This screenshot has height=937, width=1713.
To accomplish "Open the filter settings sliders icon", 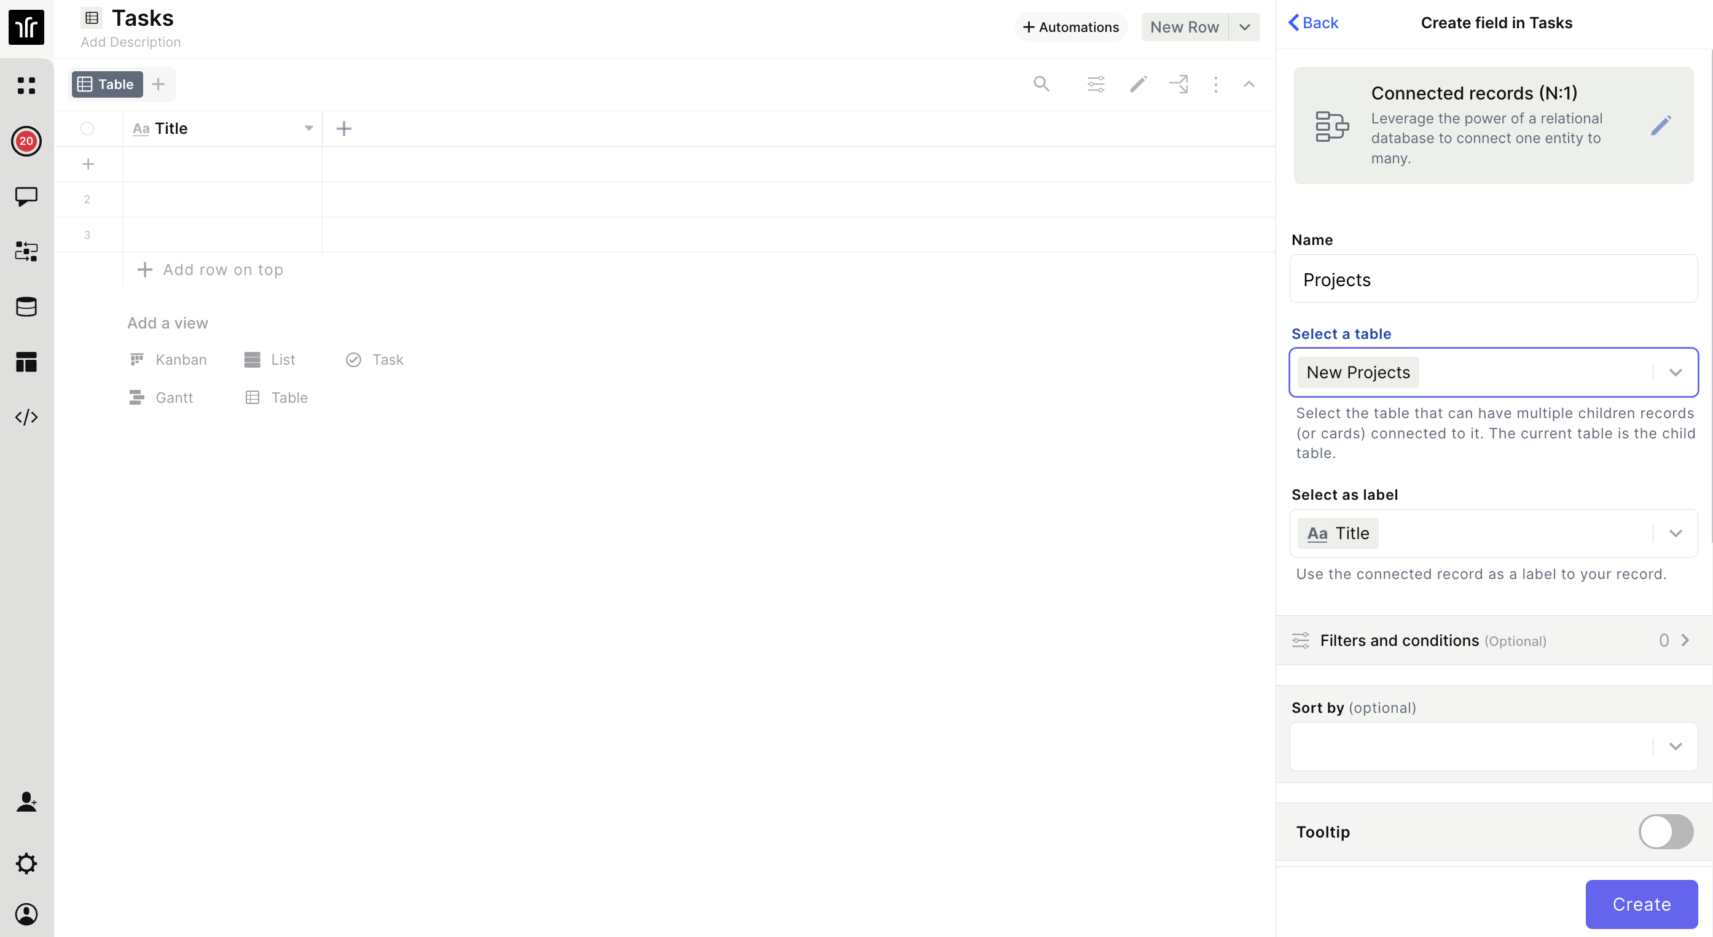I will click(x=1096, y=84).
